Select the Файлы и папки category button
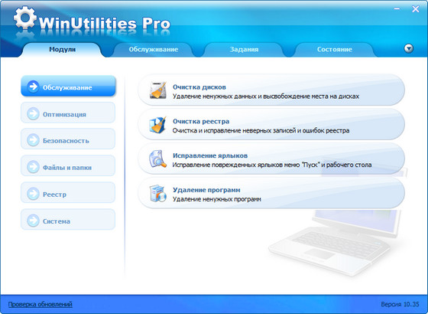Screen dimensions: 428x314 pyautogui.click(x=68, y=166)
